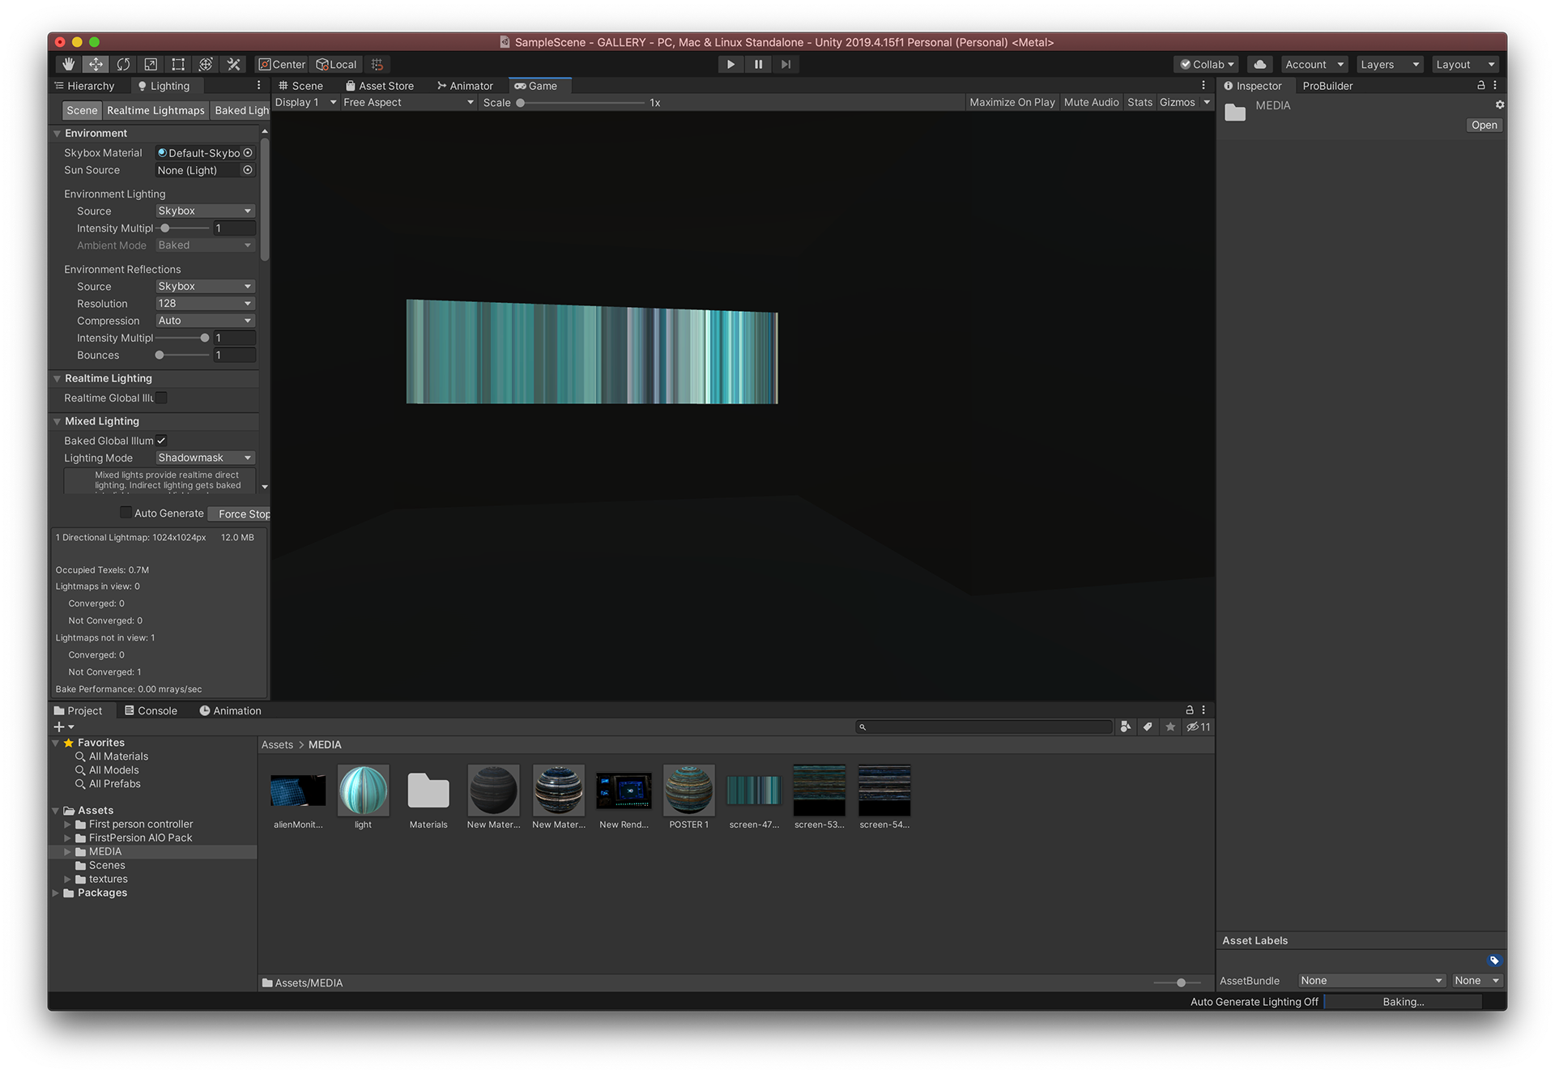This screenshot has height=1074, width=1555.
Task: Toggle hidden packages visibility count
Action: point(1199,727)
